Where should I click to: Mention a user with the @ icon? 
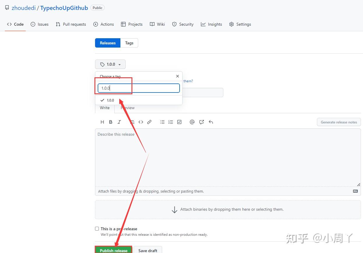[x=192, y=122]
